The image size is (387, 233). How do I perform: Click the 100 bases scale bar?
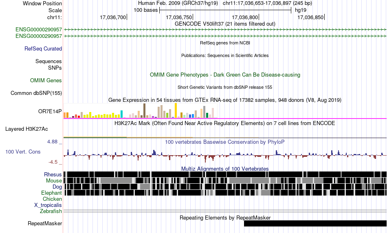tap(225, 10)
